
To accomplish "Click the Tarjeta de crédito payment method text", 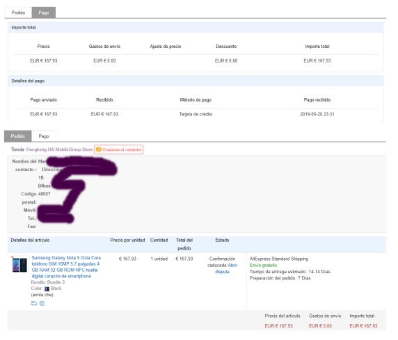I will tap(196, 114).
